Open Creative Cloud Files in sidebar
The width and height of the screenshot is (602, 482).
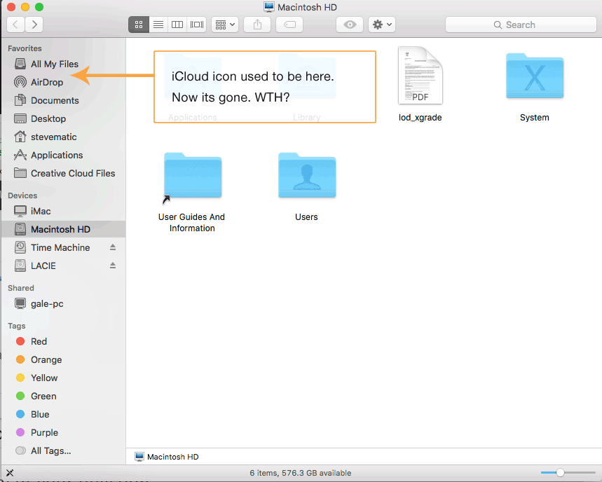tap(64, 174)
